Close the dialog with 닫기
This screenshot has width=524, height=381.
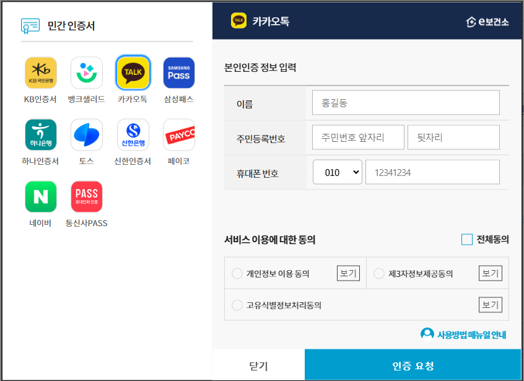pos(257,366)
